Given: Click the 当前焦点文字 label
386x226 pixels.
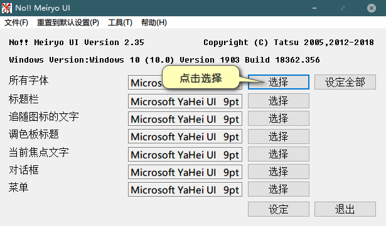Looking at the screenshot, I should pyautogui.click(x=39, y=152).
